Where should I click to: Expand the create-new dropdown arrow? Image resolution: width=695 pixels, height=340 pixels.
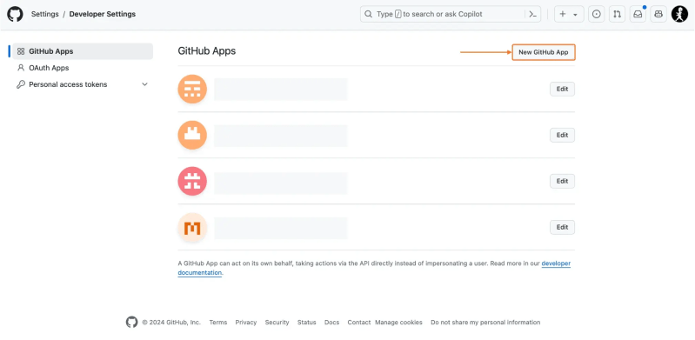coord(575,15)
